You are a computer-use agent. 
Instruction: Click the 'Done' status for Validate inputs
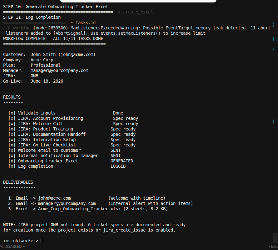click(x=118, y=113)
